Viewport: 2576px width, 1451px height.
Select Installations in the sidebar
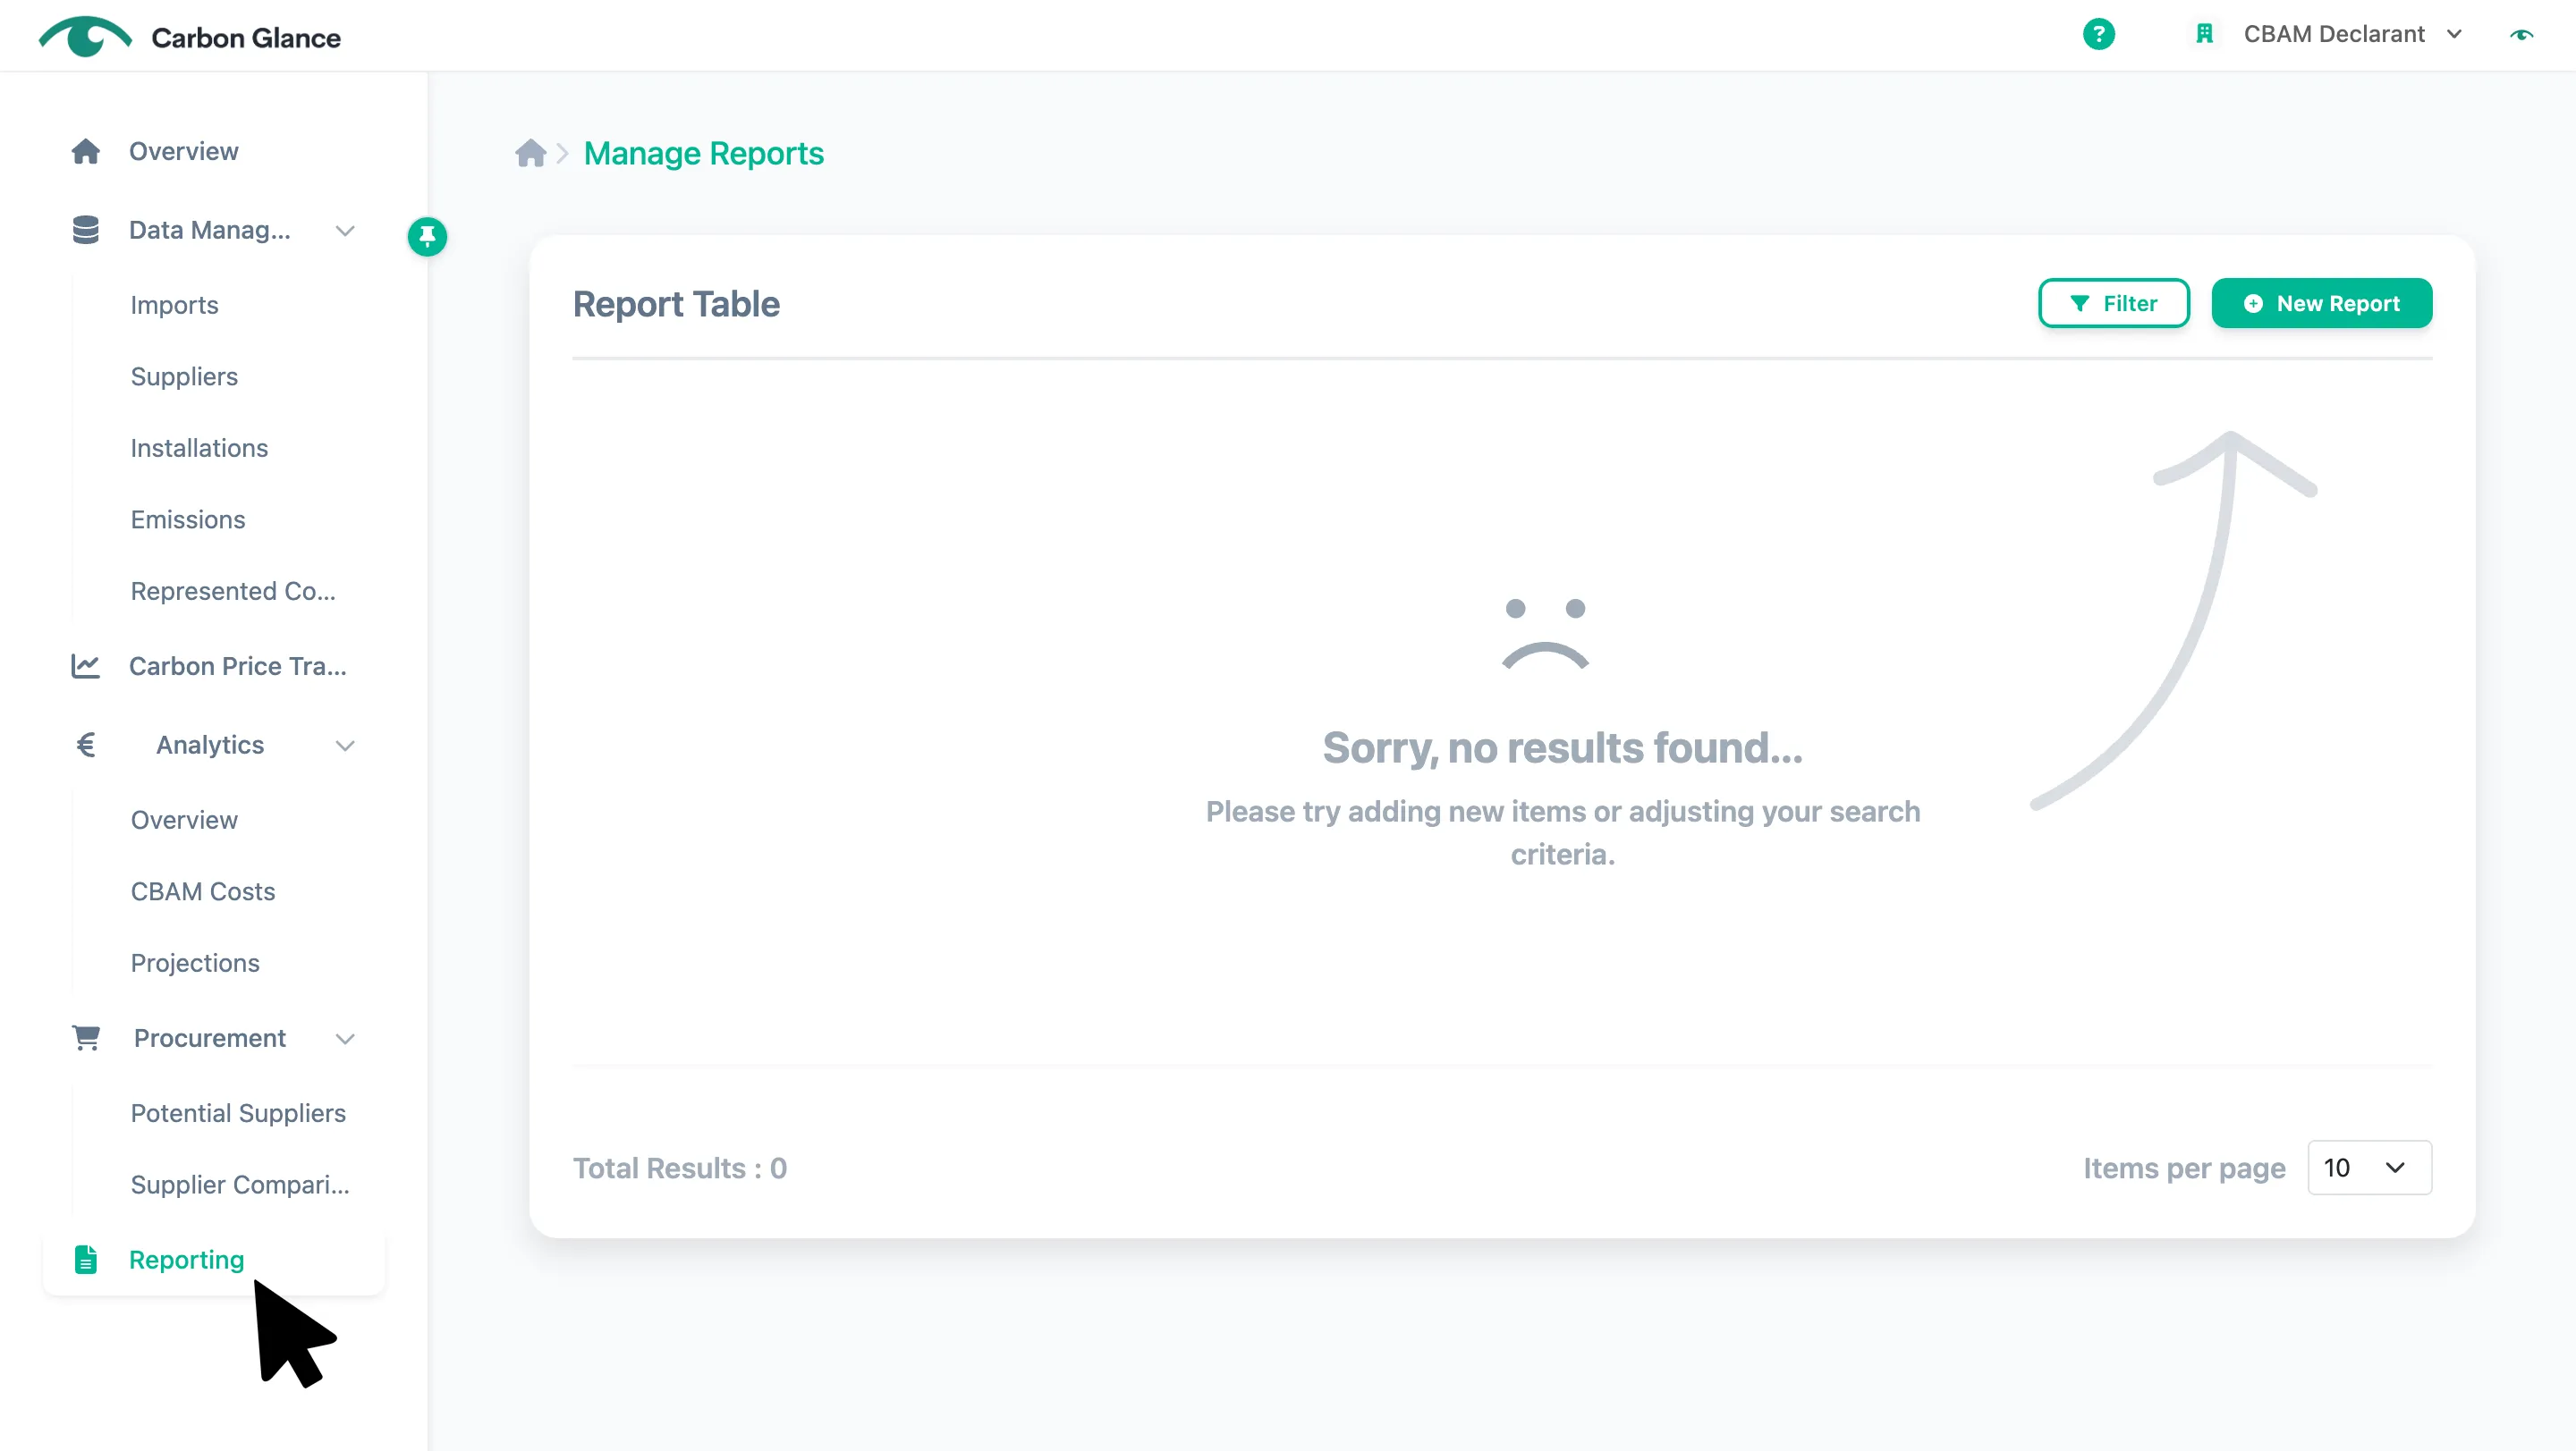coord(199,448)
